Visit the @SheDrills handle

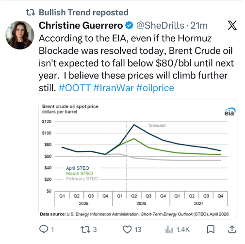(x=160, y=26)
